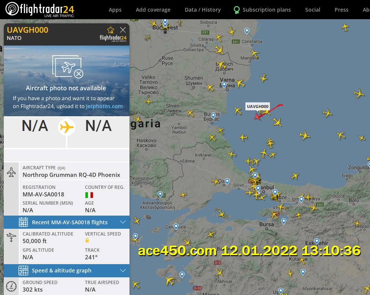Click the calendar icon beside Recent flights
370x295 pixels.
click(23, 222)
